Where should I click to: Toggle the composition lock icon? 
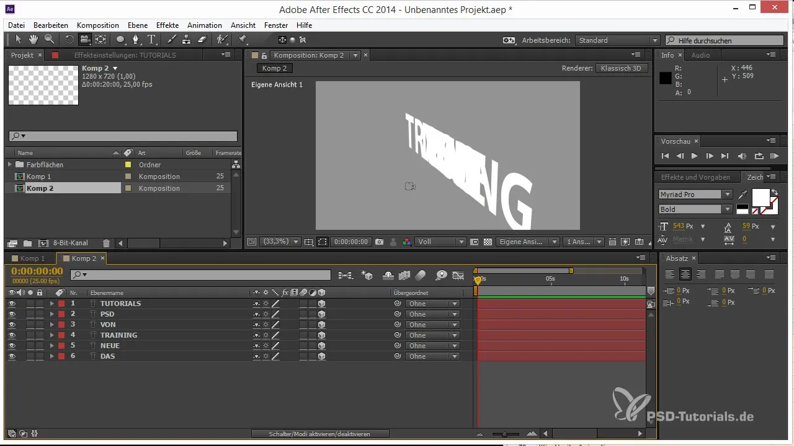[264, 55]
